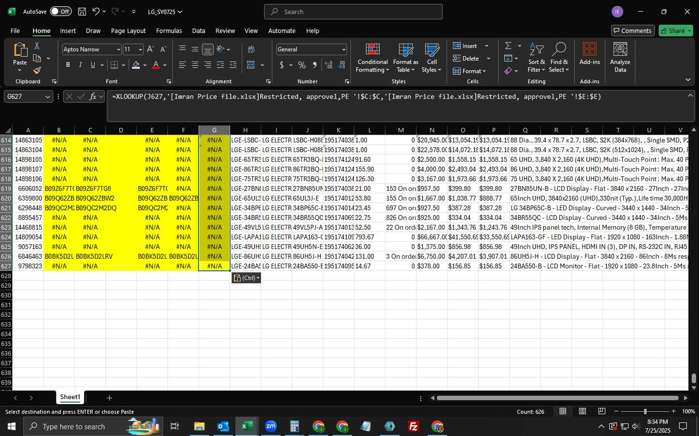
Task: Open Find & Select dropdown
Action: pos(559,58)
